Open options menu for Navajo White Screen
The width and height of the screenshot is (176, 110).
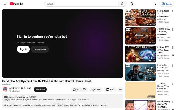coord(172,84)
